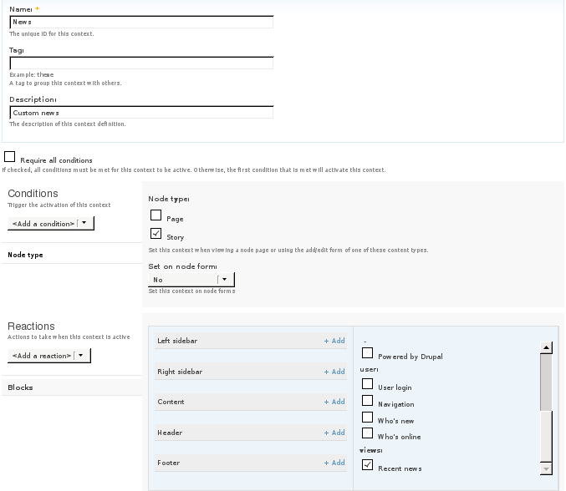
Task: Uncheck the Story node type checkbox
Action: 156,234
